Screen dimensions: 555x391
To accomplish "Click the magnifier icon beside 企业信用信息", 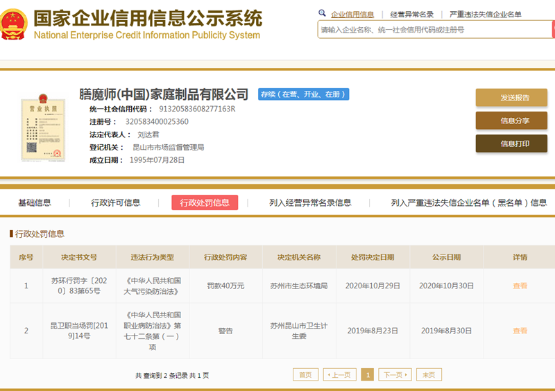I will coord(322,13).
